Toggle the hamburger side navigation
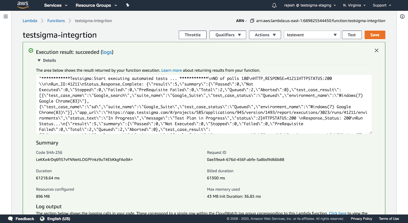This screenshot has height=223, width=408. pos(6,17)
